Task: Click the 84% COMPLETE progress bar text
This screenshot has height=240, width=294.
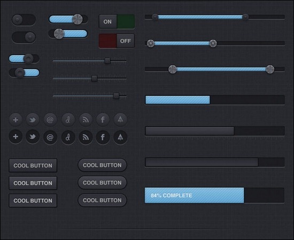Action: (172, 196)
